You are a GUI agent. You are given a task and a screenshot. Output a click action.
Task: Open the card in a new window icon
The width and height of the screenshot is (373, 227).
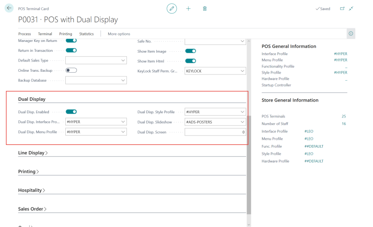pos(342,8)
